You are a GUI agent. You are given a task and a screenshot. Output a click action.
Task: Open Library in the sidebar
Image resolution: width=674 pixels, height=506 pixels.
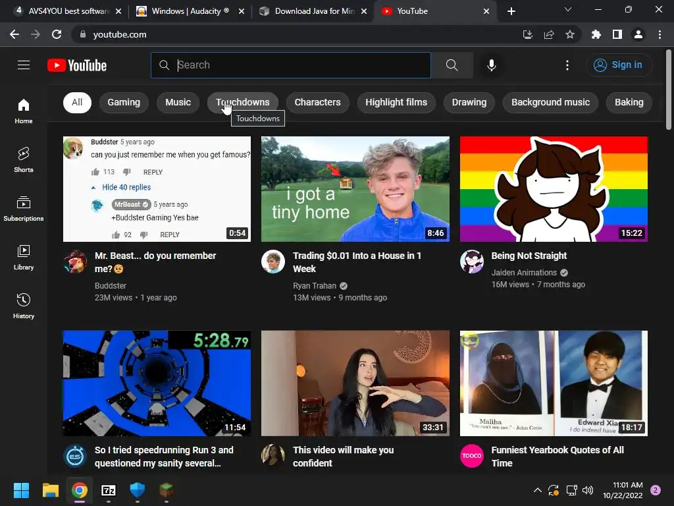pyautogui.click(x=24, y=258)
